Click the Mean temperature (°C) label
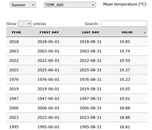Image resolution: width=152 pixels, height=130 pixels. click(125, 4)
